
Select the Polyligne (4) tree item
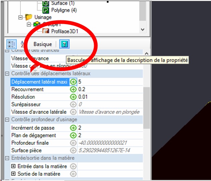tap(64, 10)
